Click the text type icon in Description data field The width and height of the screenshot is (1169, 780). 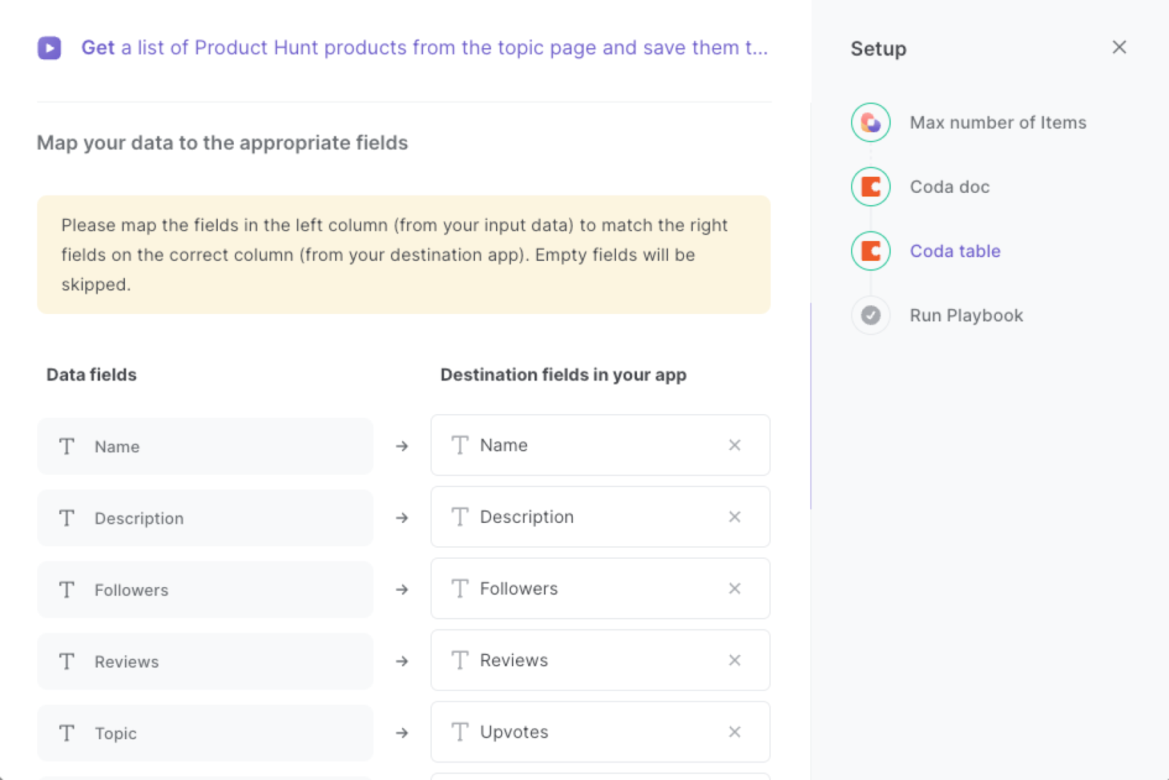pyautogui.click(x=66, y=518)
